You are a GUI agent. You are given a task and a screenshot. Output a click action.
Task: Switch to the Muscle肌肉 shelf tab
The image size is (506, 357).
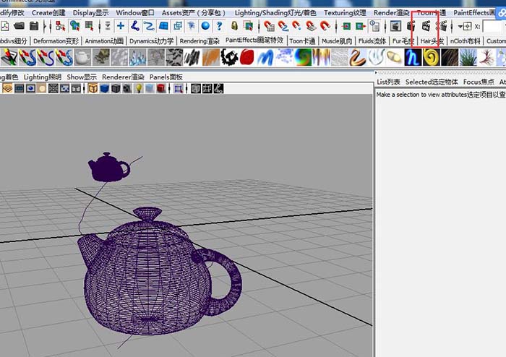337,41
